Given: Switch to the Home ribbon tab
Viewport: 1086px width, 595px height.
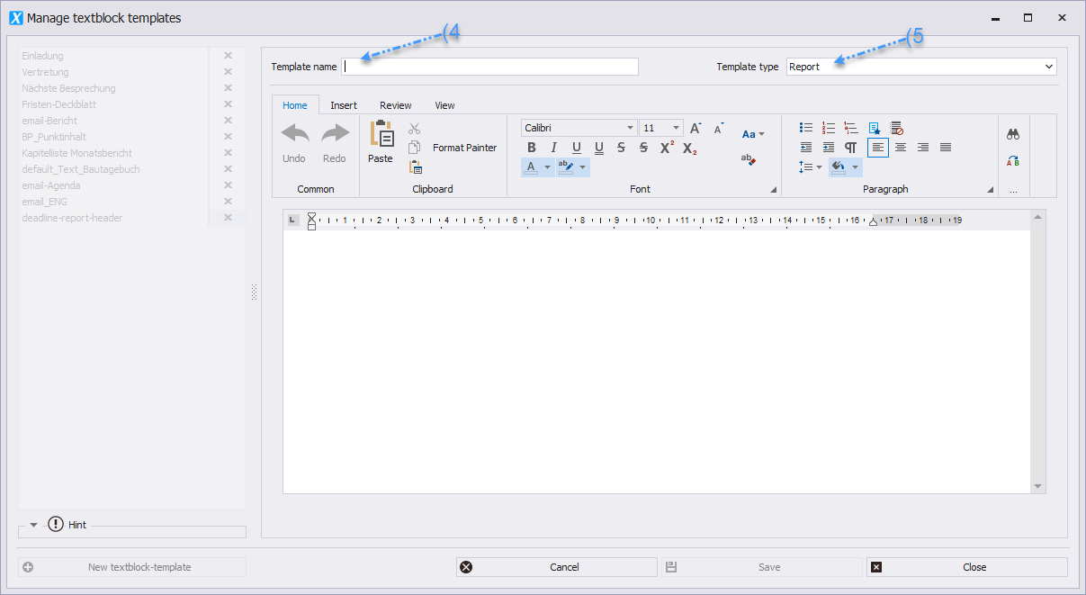Looking at the screenshot, I should tap(295, 105).
